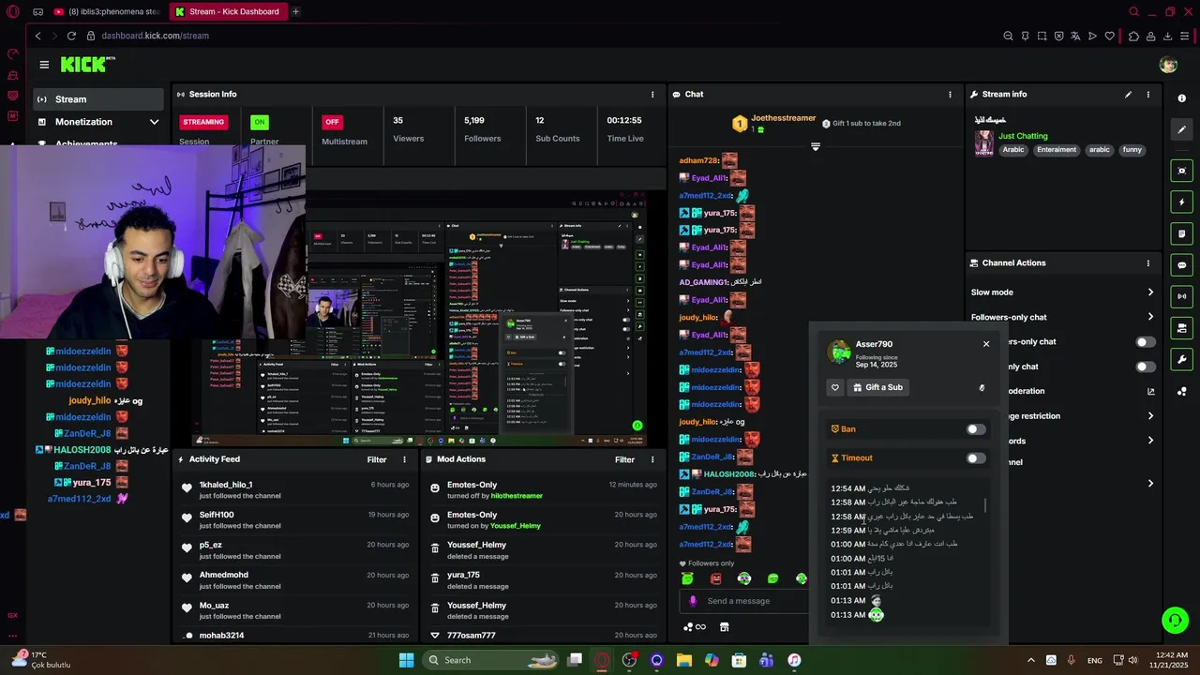Click Youssef_Helmy link under Emotes-Only
1200x675 pixels.
pos(516,526)
